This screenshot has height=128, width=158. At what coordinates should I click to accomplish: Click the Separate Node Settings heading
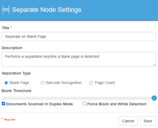point(46,10)
